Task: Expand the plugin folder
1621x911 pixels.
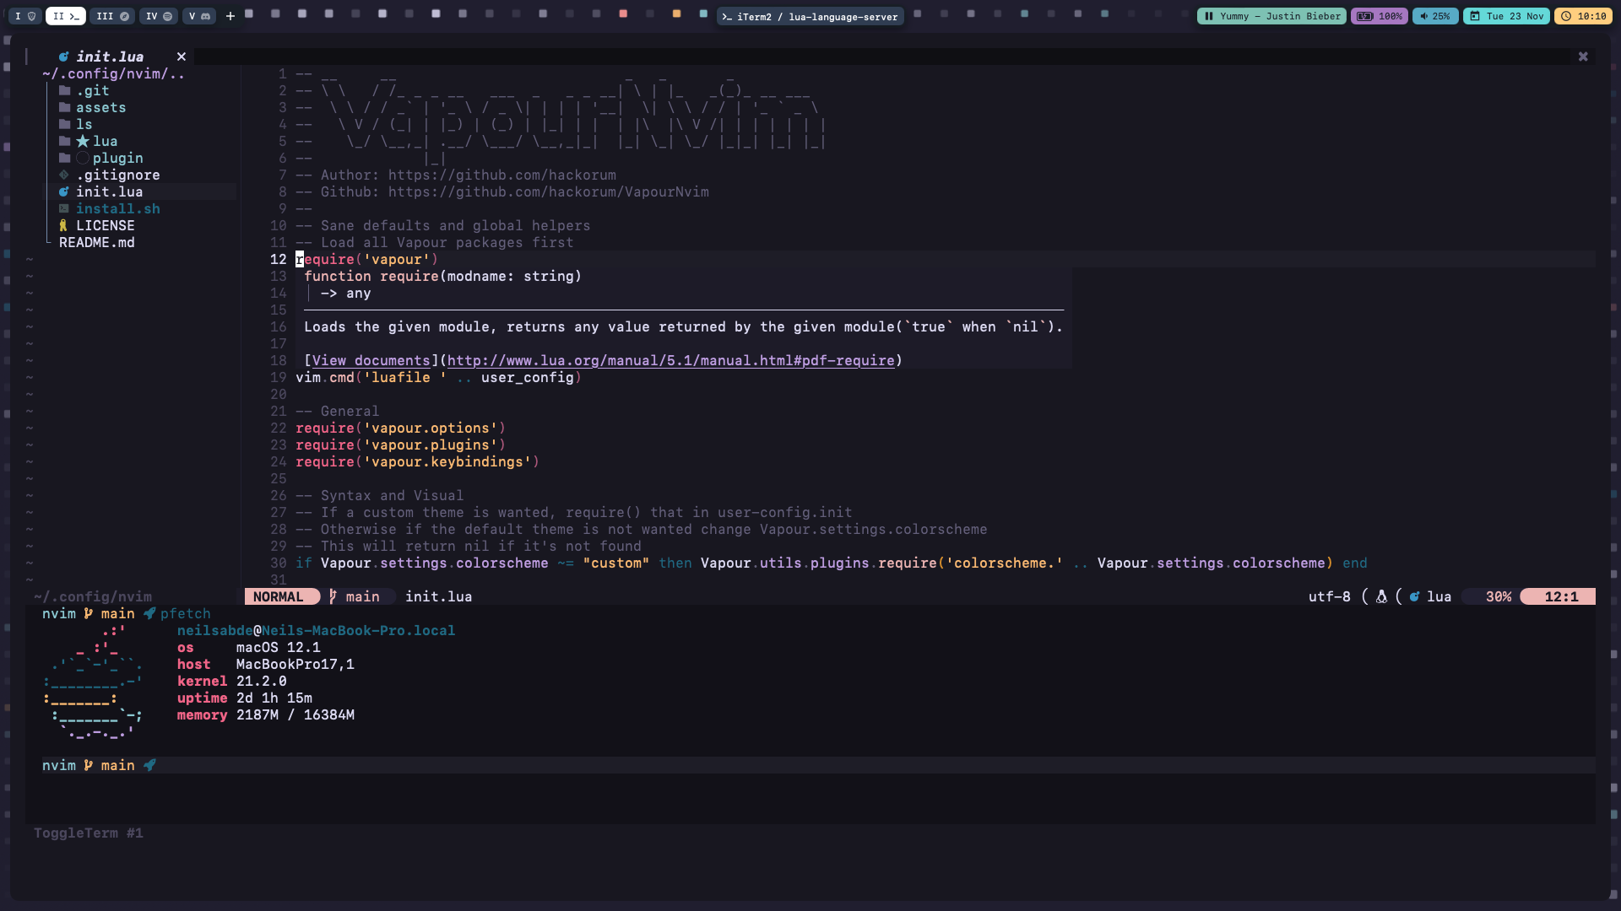Action: [117, 158]
